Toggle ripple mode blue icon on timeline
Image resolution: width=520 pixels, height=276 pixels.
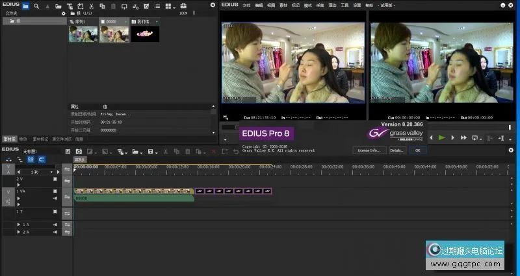[x=42, y=159]
